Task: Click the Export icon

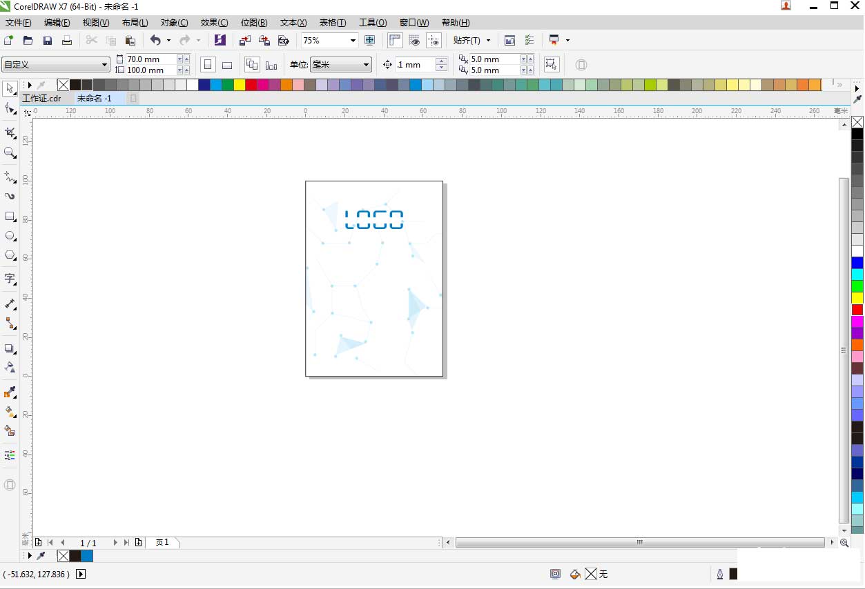Action: point(264,40)
